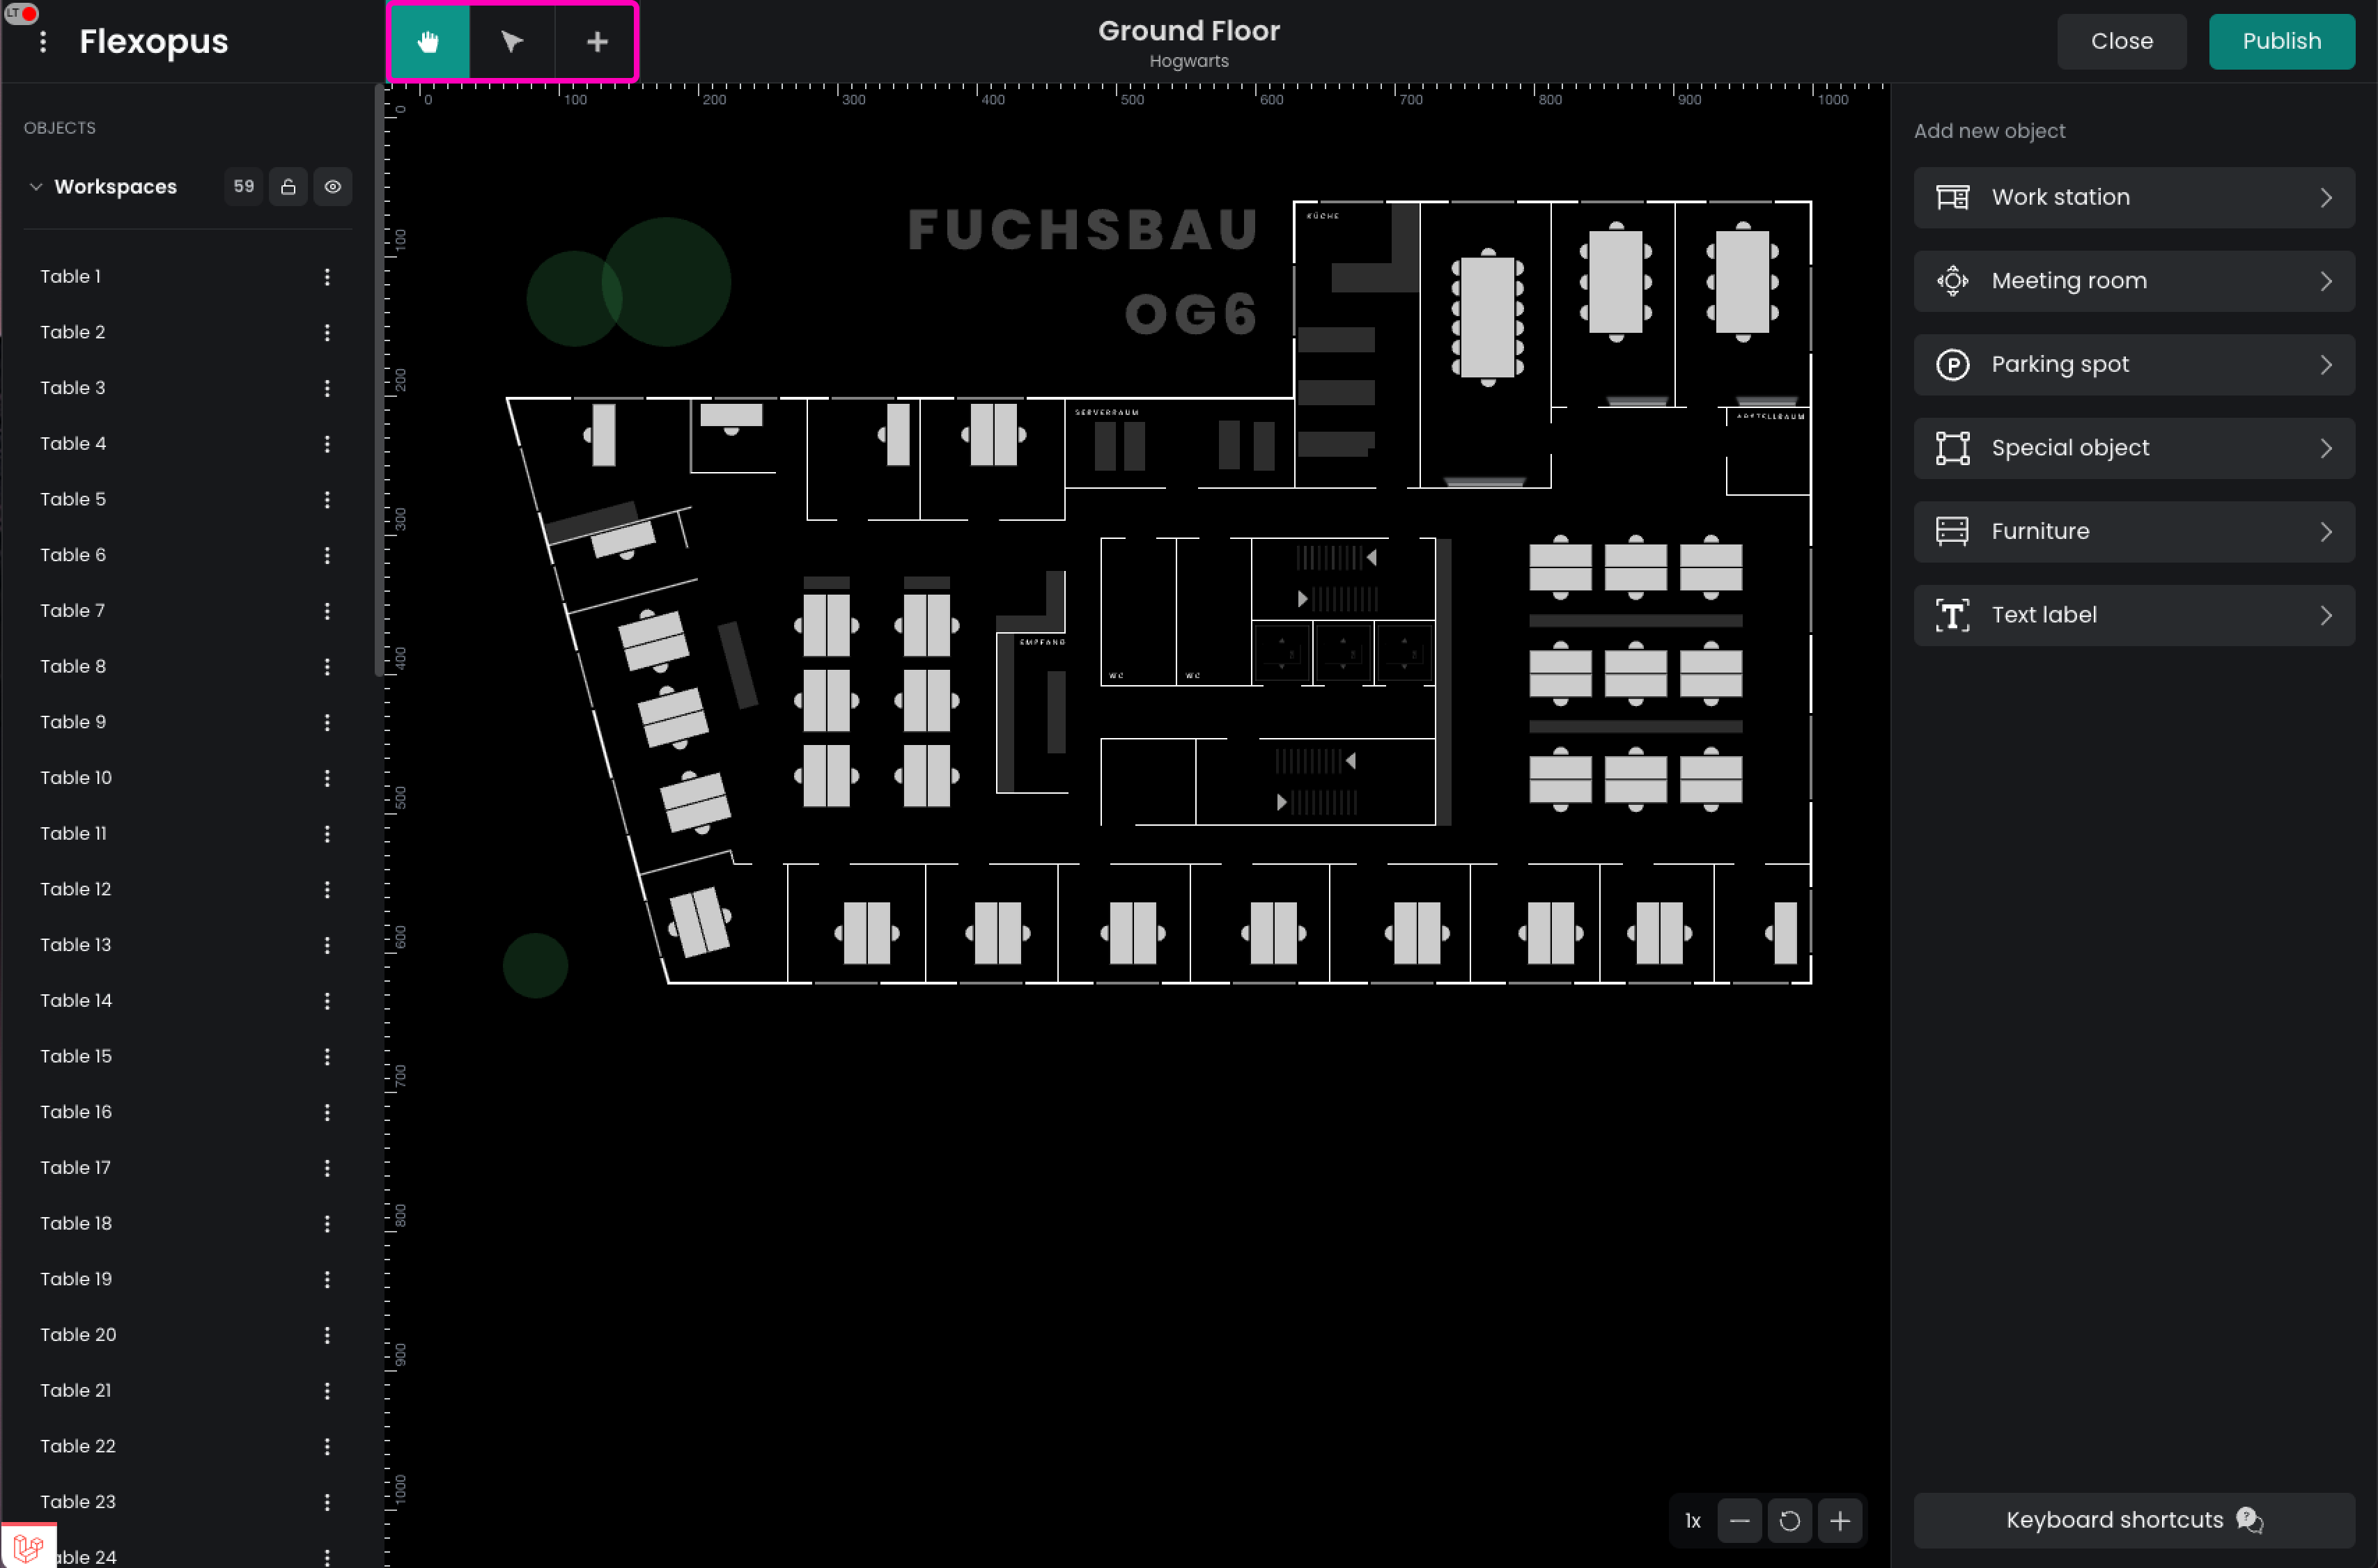The height and width of the screenshot is (1568, 2378).
Task: Select Table 9 in the objects list
Action: (x=73, y=722)
